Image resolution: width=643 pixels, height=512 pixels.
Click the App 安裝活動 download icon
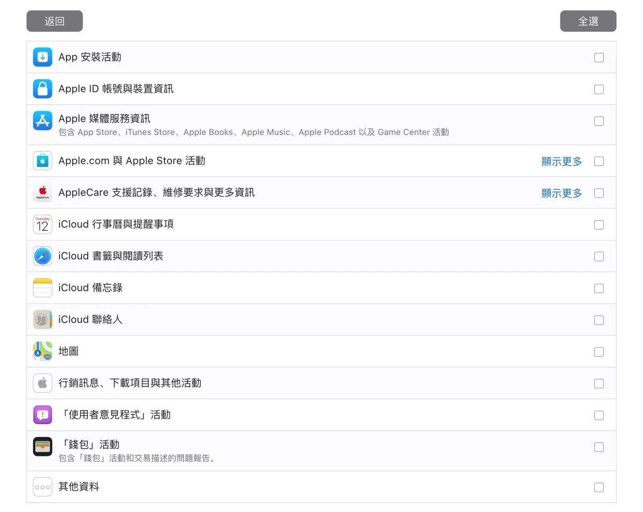pos(42,57)
